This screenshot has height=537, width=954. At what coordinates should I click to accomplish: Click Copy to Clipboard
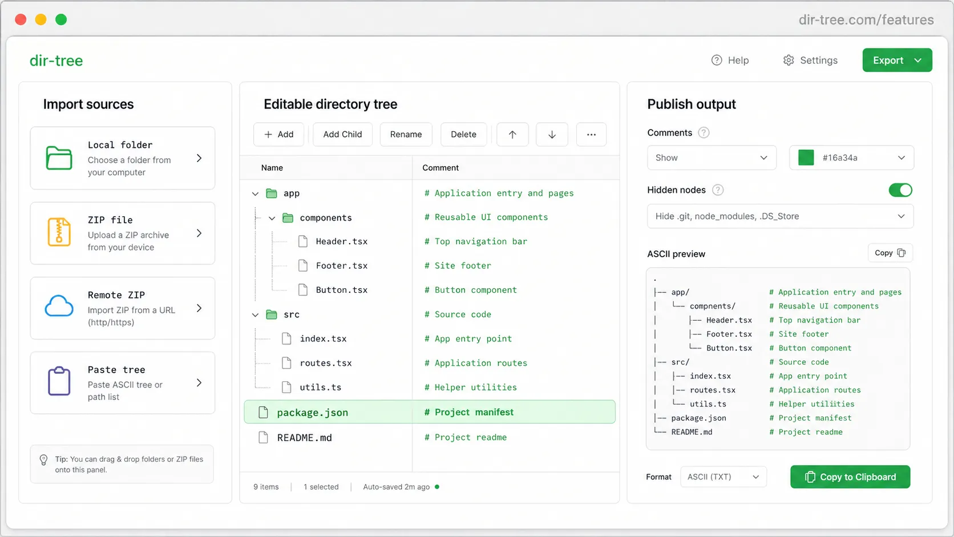850,477
